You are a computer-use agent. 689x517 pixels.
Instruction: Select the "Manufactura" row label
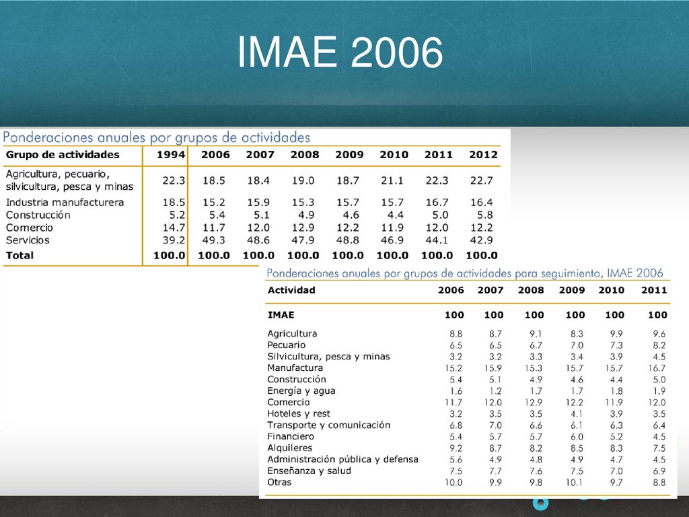(x=295, y=368)
